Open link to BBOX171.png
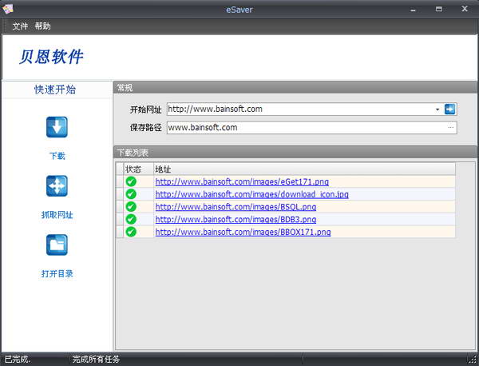The height and width of the screenshot is (366, 479). (x=243, y=232)
